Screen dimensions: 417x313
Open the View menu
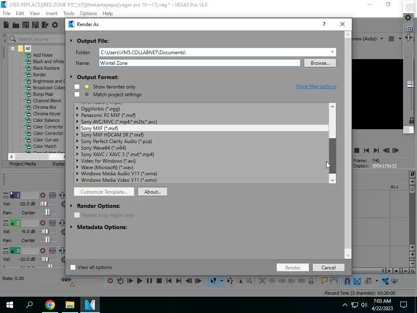coord(35,13)
